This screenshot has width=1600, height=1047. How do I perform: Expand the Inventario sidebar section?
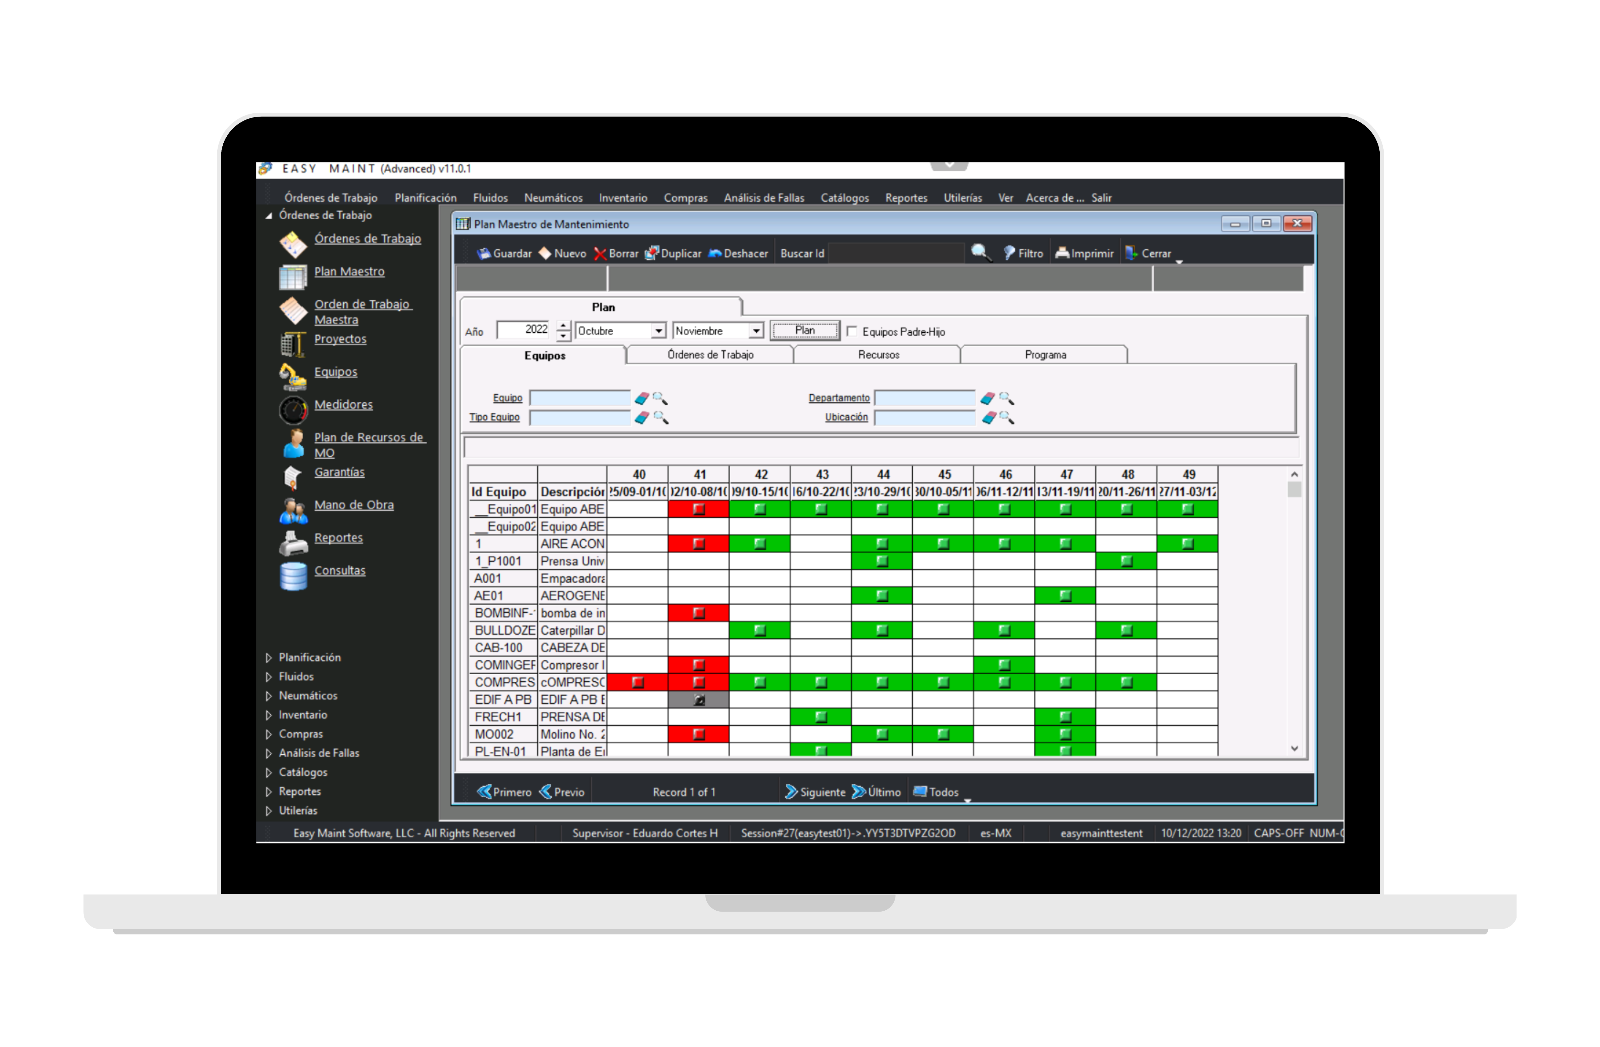point(268,714)
